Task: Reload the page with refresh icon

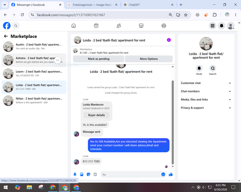Action: click(x=22, y=15)
